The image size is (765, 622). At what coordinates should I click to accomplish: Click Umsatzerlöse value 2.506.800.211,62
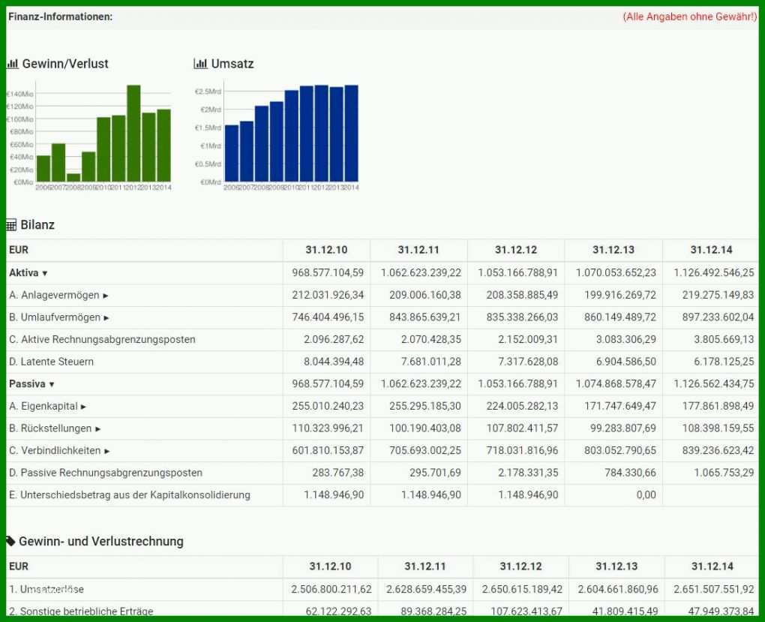[x=331, y=589]
